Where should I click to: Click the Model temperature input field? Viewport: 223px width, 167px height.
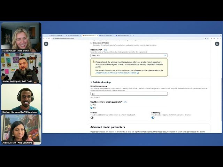click(x=129, y=94)
